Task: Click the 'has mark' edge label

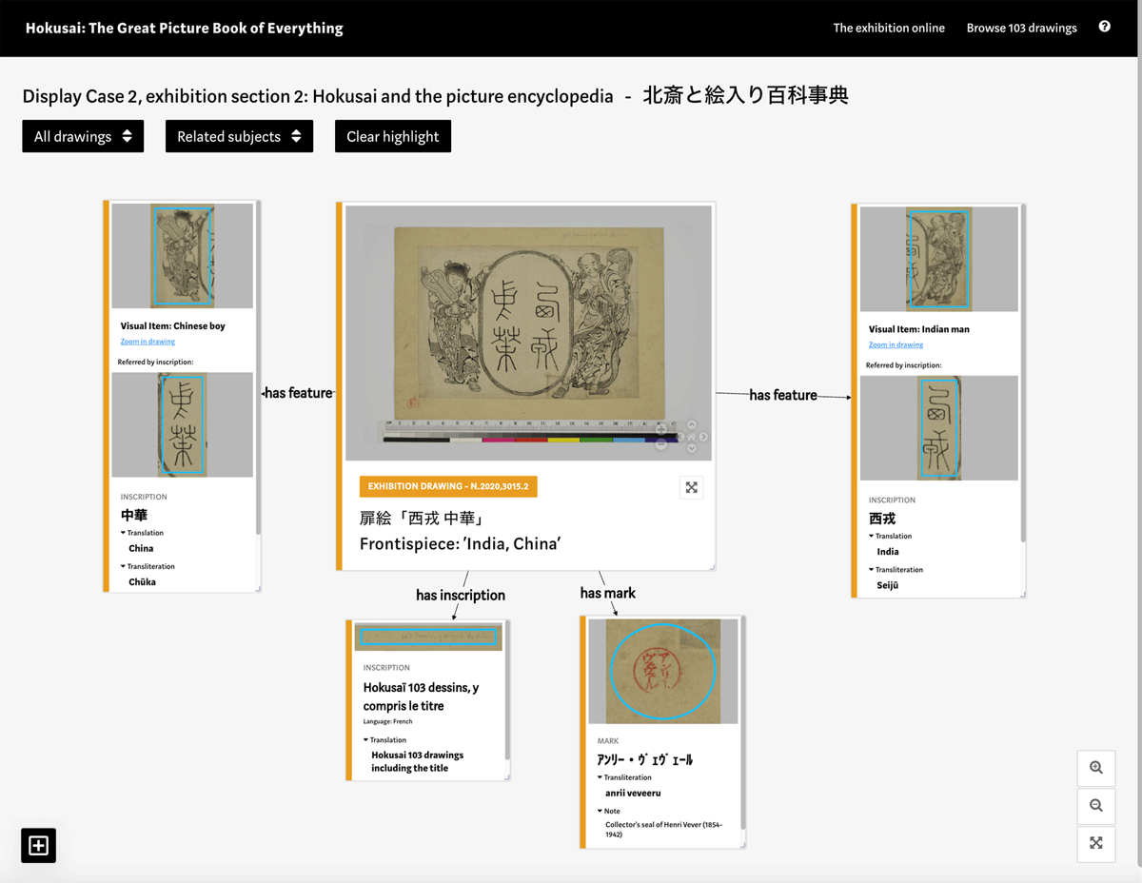Action: pos(608,593)
